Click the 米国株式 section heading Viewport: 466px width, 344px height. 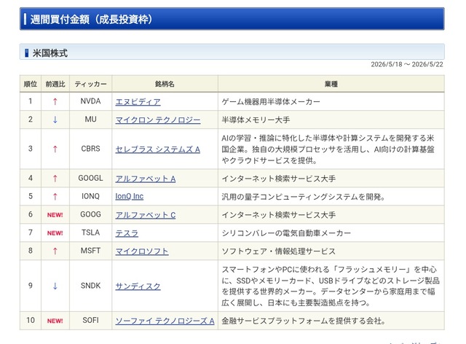click(x=50, y=53)
